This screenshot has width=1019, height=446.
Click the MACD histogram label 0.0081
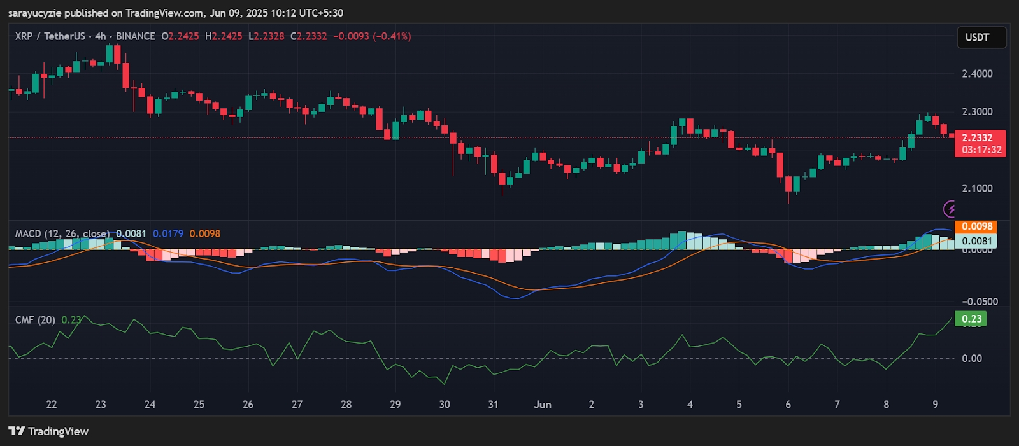pyautogui.click(x=976, y=241)
